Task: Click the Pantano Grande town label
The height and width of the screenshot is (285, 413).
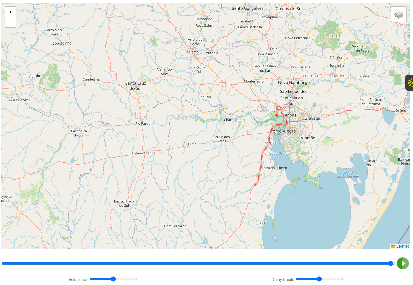Action: 143,153
